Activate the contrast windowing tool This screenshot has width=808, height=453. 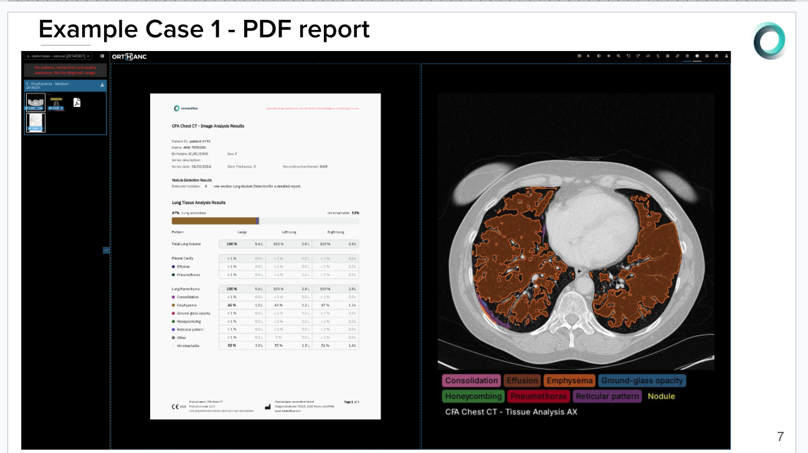(599, 56)
